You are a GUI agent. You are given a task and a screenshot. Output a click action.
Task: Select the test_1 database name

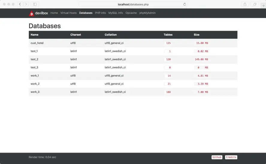pos(34,51)
